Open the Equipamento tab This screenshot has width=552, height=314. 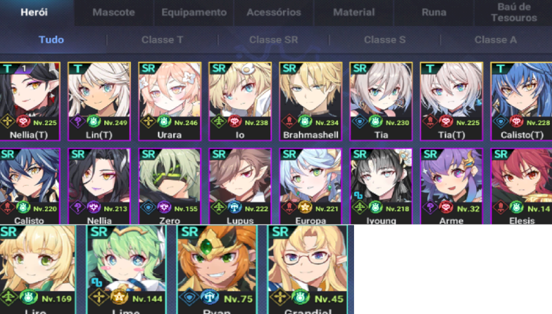[x=194, y=12]
